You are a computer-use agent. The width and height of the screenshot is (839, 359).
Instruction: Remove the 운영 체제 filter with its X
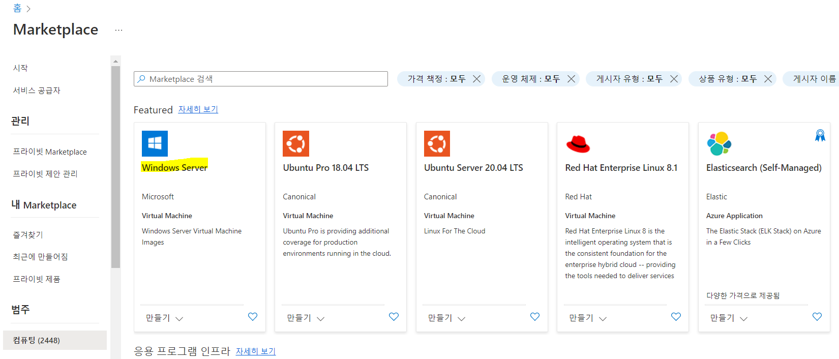571,79
